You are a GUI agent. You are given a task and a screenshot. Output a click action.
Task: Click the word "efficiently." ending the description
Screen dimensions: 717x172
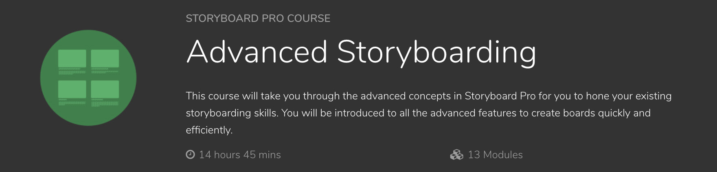(209, 130)
